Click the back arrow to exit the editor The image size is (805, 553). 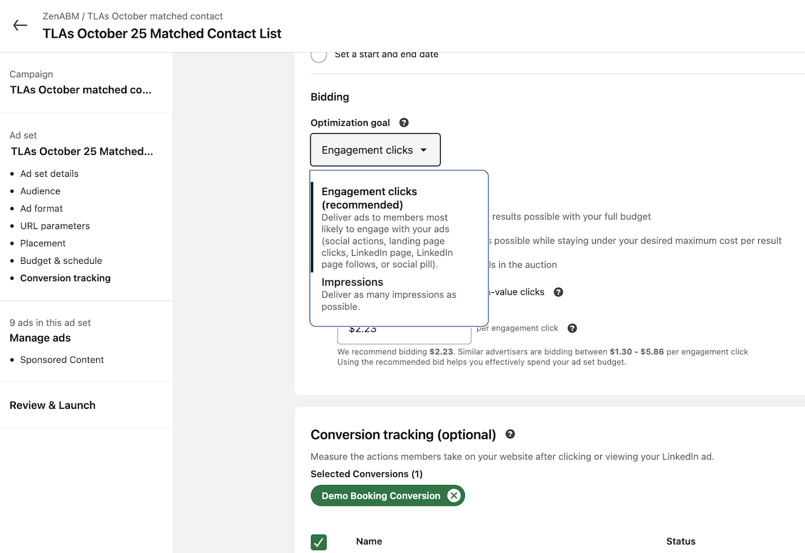[20, 25]
